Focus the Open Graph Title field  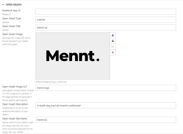tap(106, 27)
